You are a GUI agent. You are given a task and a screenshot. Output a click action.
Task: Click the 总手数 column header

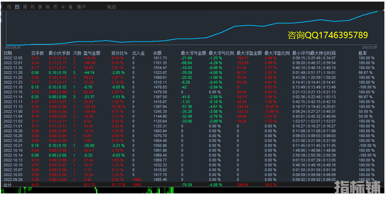point(37,53)
